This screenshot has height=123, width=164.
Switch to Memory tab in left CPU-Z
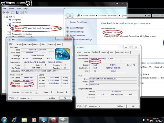click(x=36, y=44)
